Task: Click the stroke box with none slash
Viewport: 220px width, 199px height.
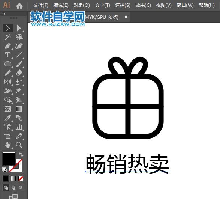Action: point(19,168)
